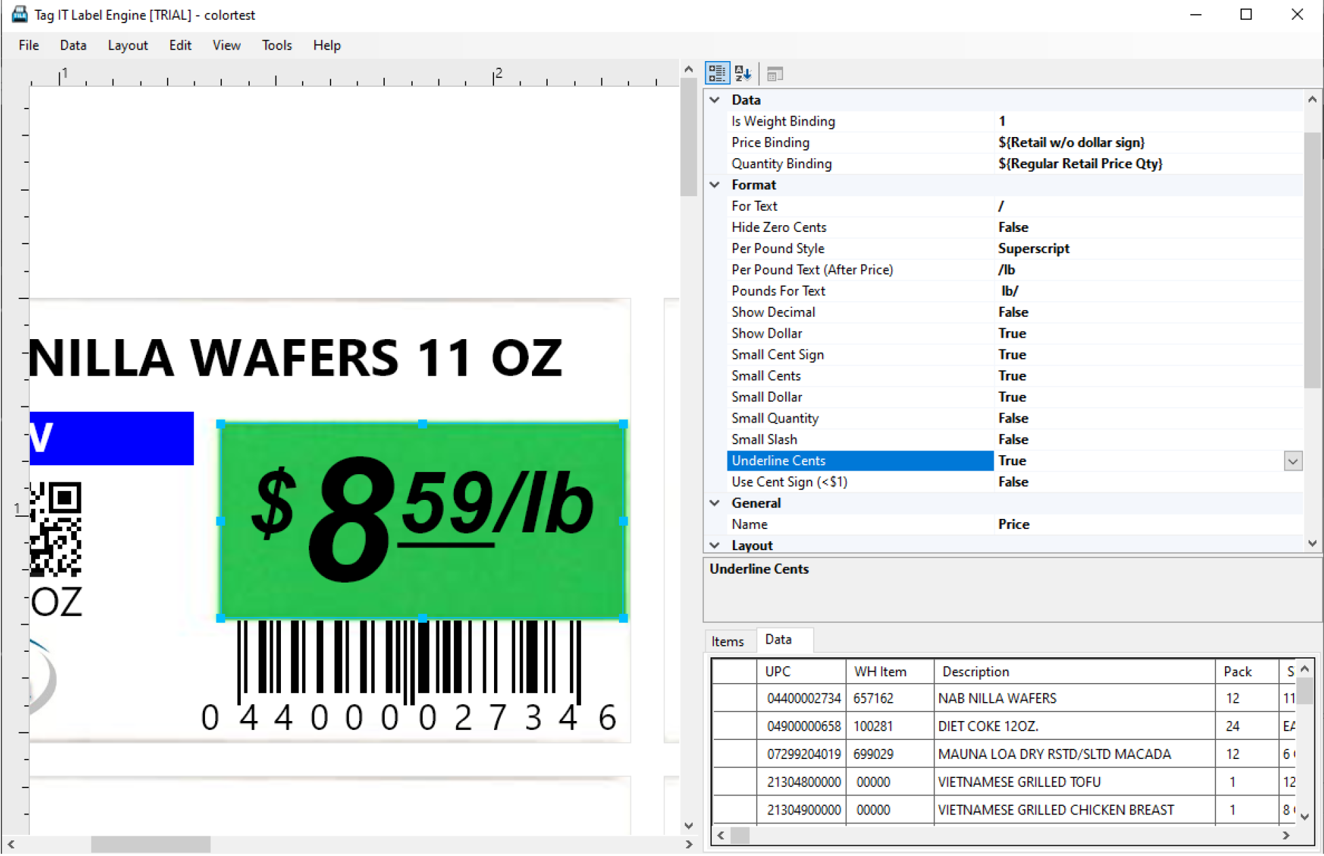This screenshot has height=856, width=1324.
Task: Open the Help menu
Action: 326,45
